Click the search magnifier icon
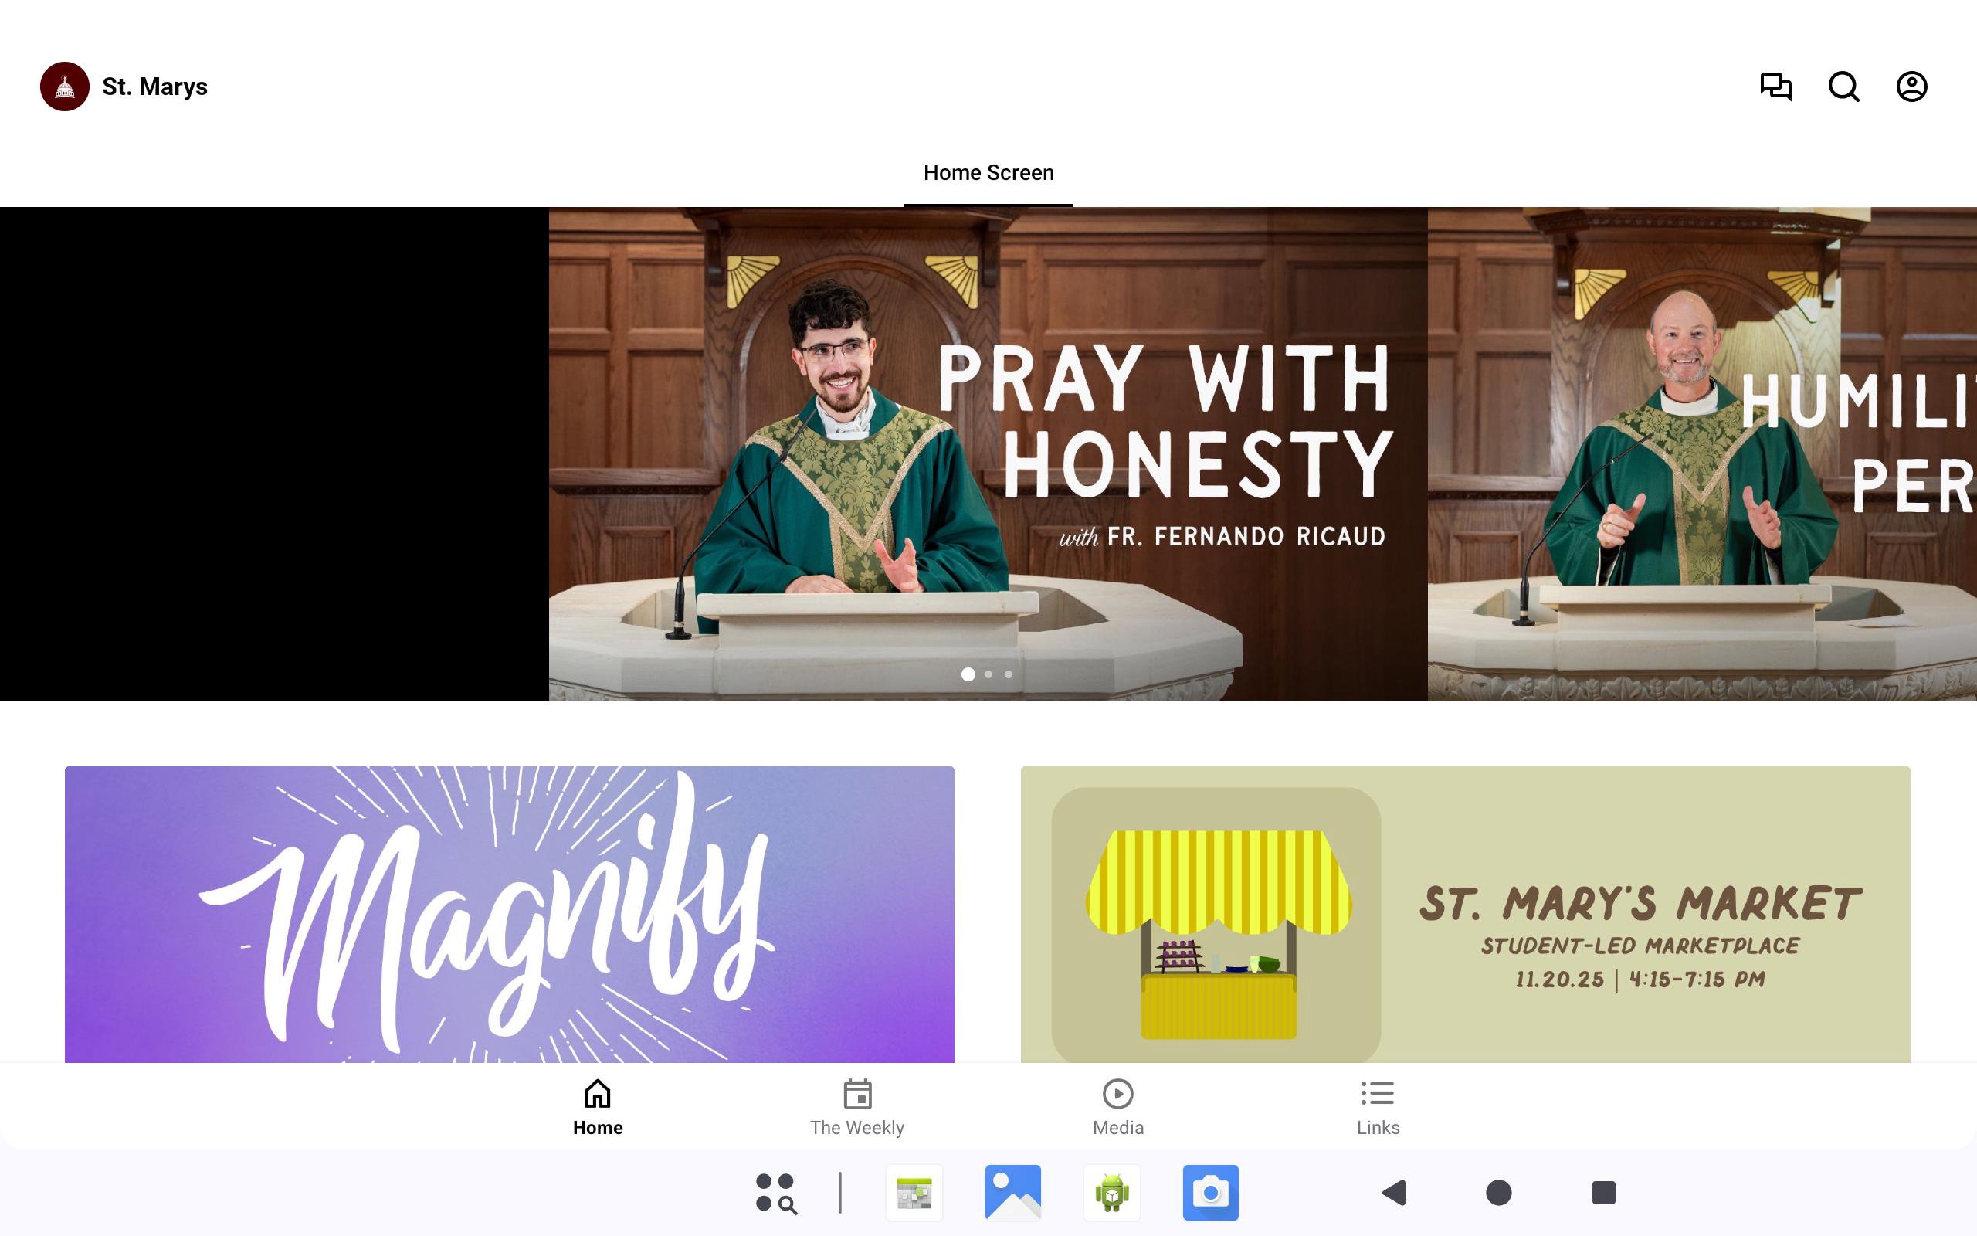This screenshot has height=1236, width=1977. point(1843,87)
